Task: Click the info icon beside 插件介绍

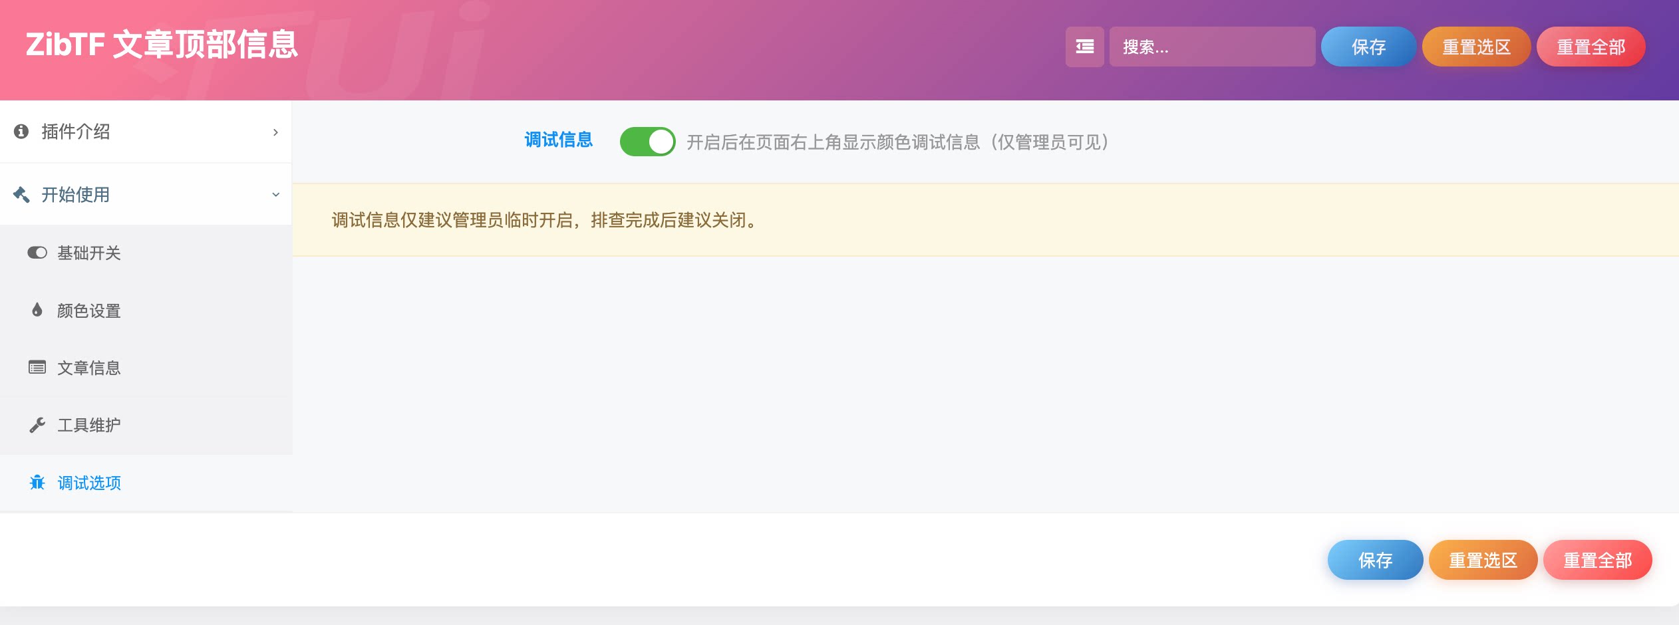Action: click(x=21, y=132)
